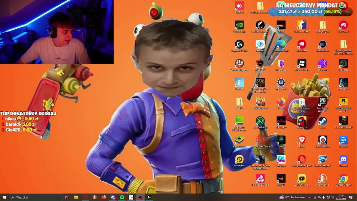Screen dimensions: 357x201
Task: Open the Steam desktop shortcut
Action: (x=323, y=123)
